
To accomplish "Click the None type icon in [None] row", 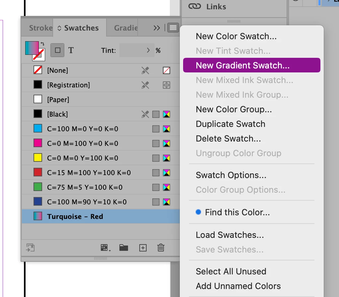I will tap(167, 70).
